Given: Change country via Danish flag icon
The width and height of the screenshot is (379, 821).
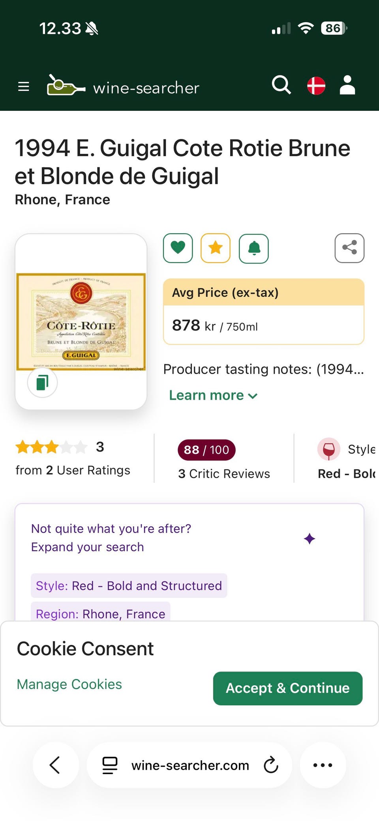Looking at the screenshot, I should point(316,86).
